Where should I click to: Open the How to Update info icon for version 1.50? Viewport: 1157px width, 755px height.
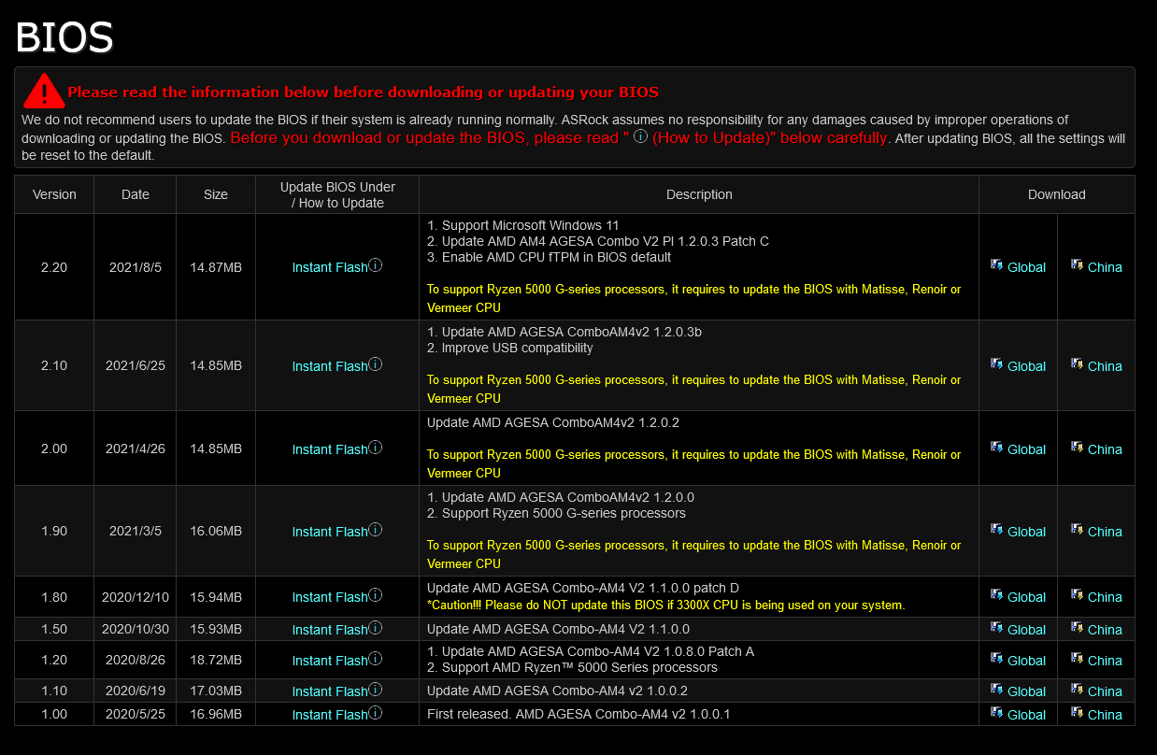tap(376, 628)
